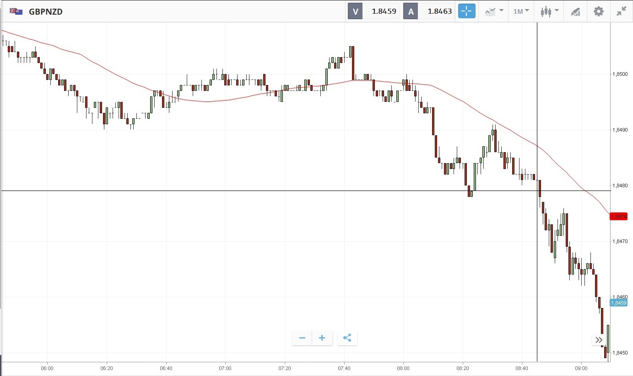Jump to latest candles with double arrow

pyautogui.click(x=599, y=339)
